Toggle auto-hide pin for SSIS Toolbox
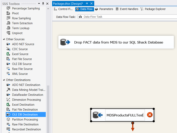 tap(43, 4)
